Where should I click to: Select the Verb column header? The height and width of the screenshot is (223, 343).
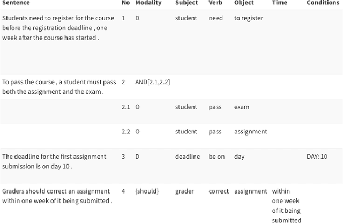click(x=215, y=3)
